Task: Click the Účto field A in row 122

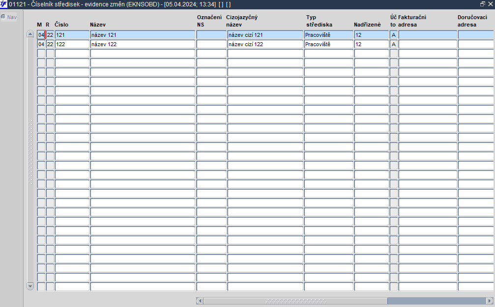Action: click(394, 44)
